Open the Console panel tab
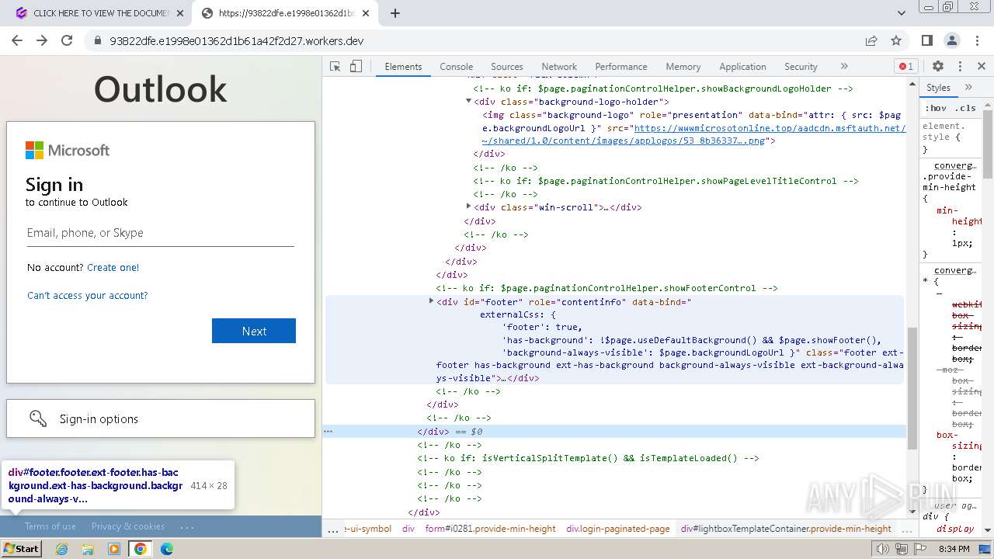The image size is (994, 559). [456, 67]
